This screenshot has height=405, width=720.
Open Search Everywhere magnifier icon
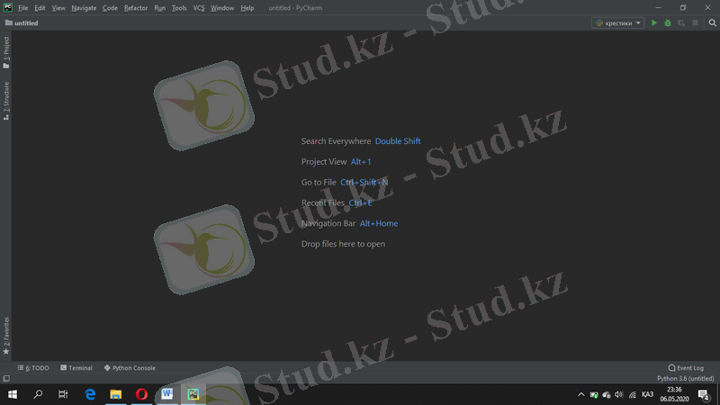712,23
